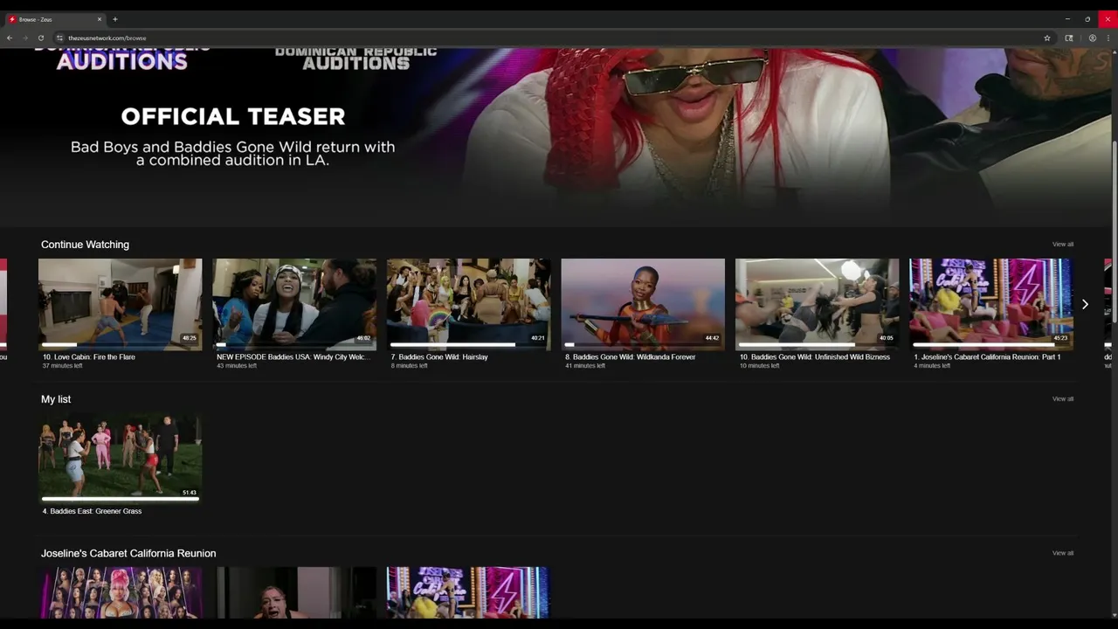Open the browser side panel icon

click(x=1069, y=38)
